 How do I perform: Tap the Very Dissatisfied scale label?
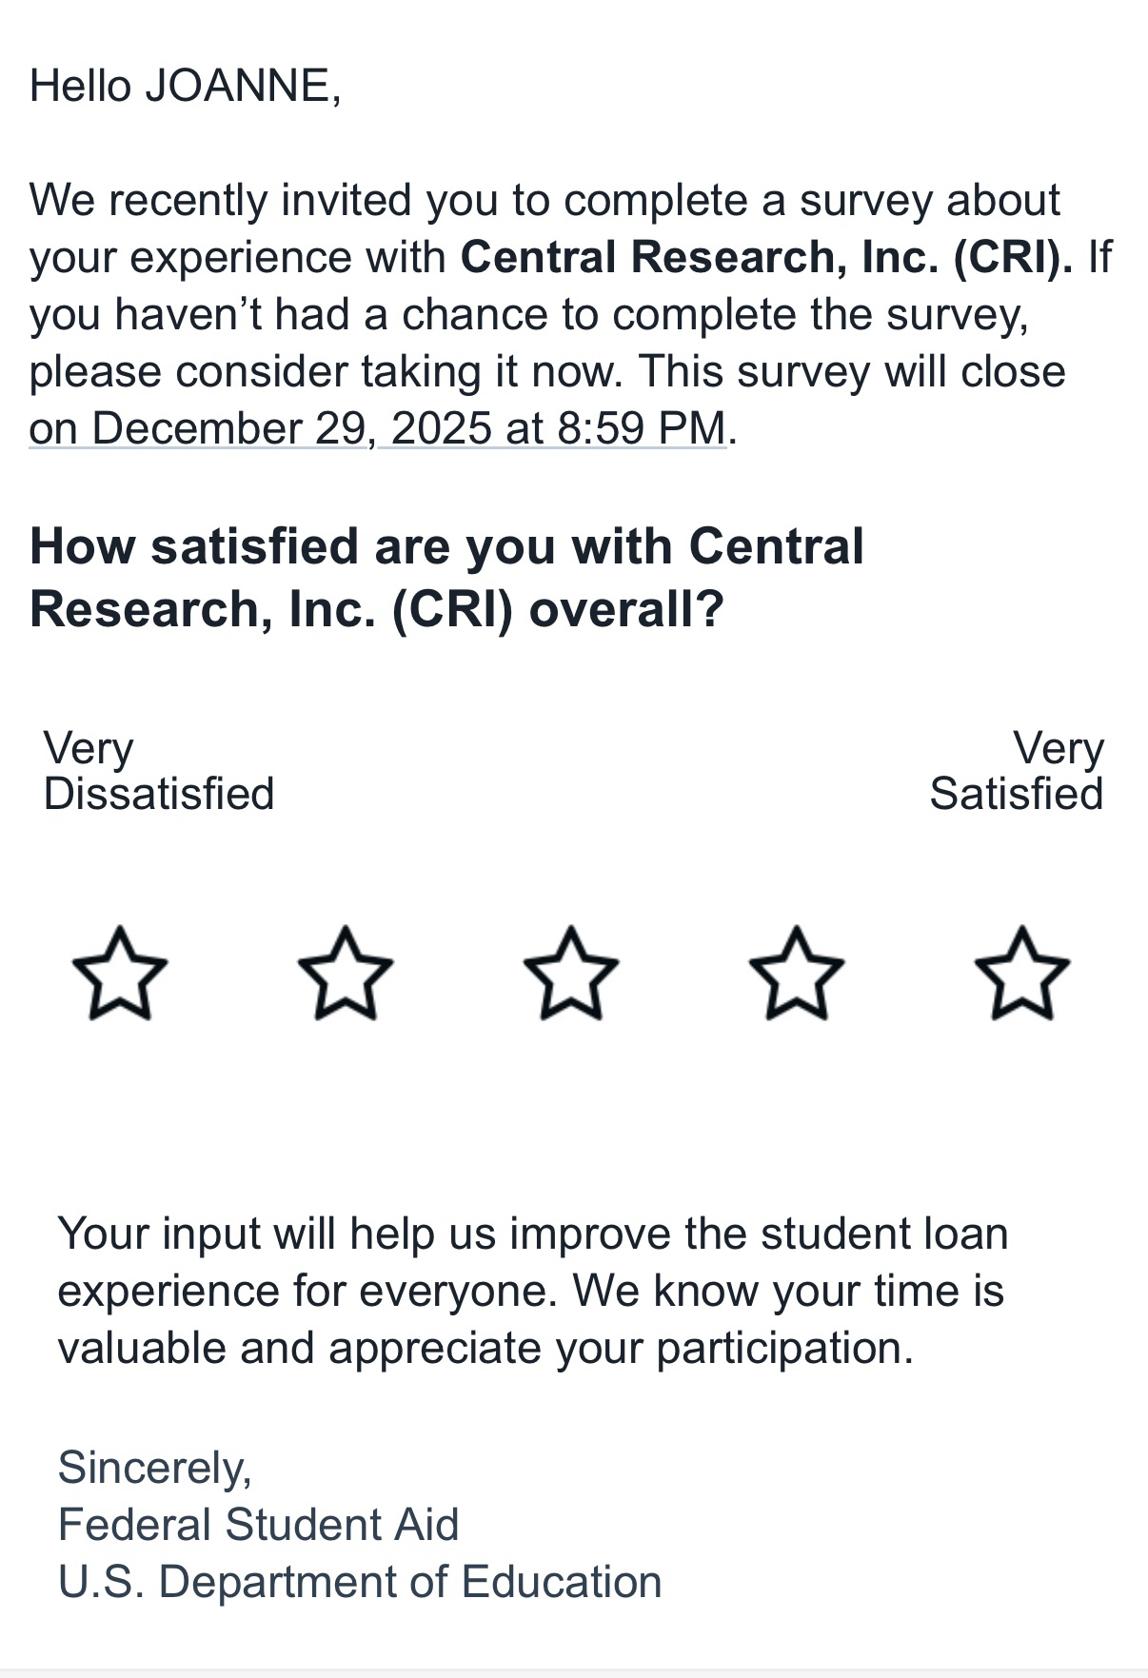click(158, 771)
